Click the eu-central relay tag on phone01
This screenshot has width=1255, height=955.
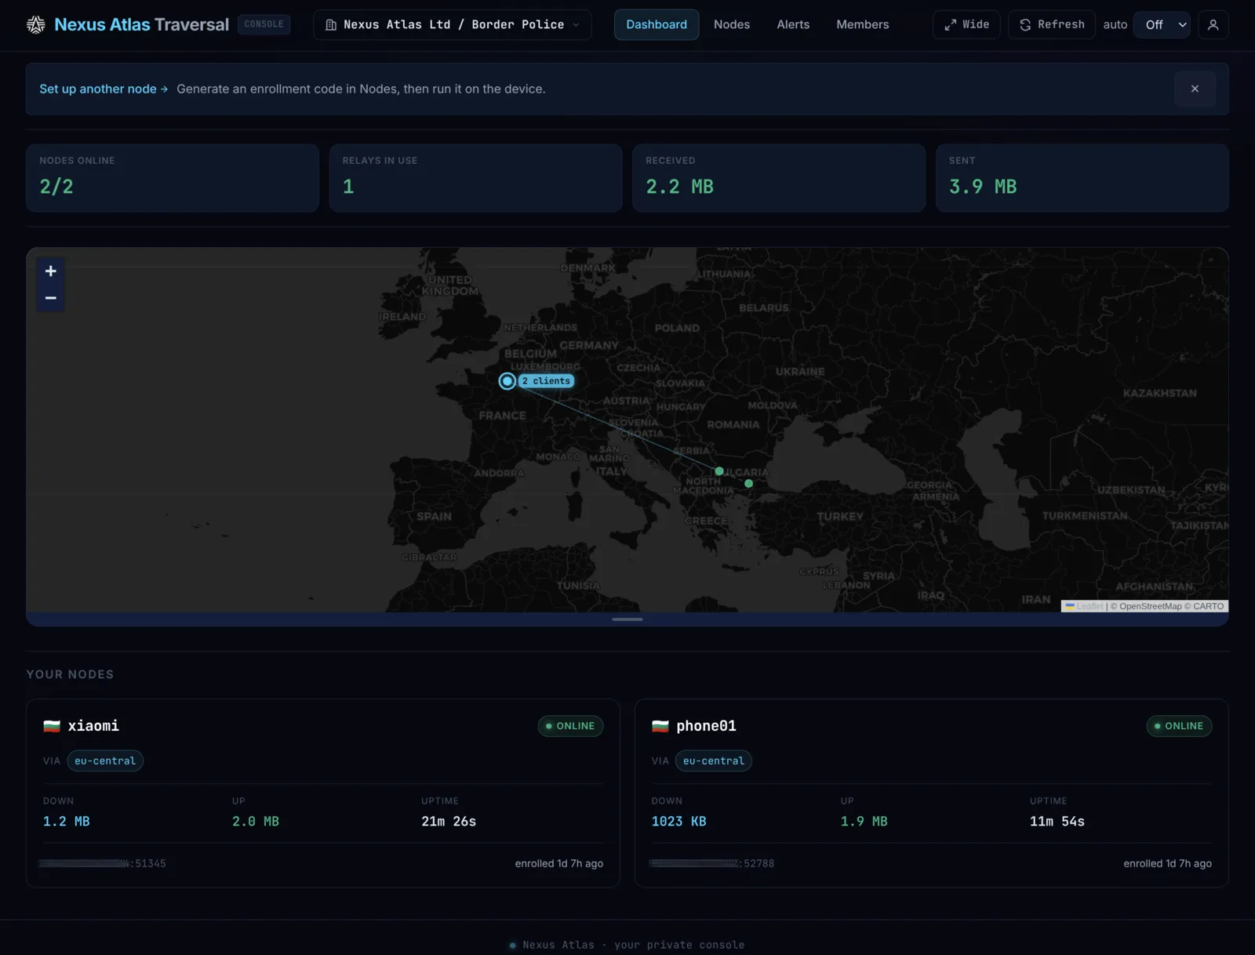[714, 761]
